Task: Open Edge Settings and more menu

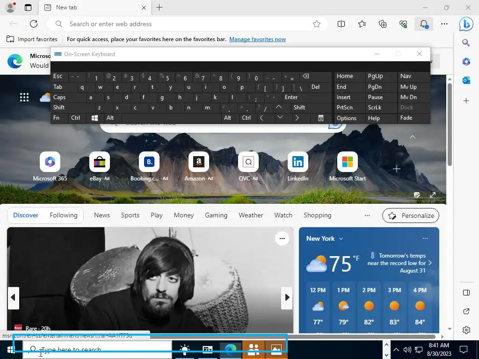Action: [x=444, y=24]
